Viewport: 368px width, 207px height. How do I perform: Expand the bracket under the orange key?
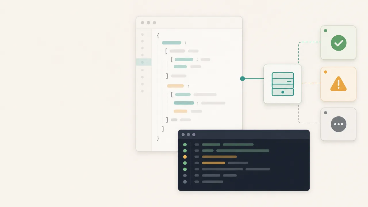[172, 95]
